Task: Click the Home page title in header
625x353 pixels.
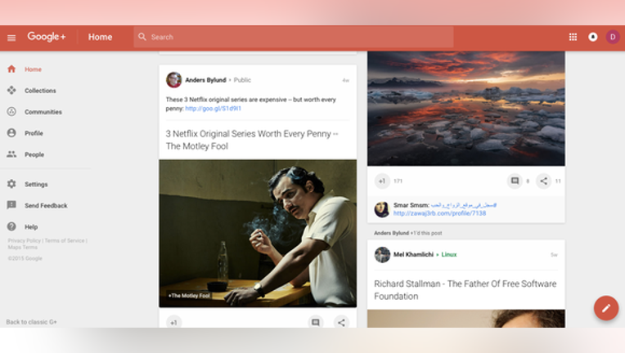Action: [100, 37]
